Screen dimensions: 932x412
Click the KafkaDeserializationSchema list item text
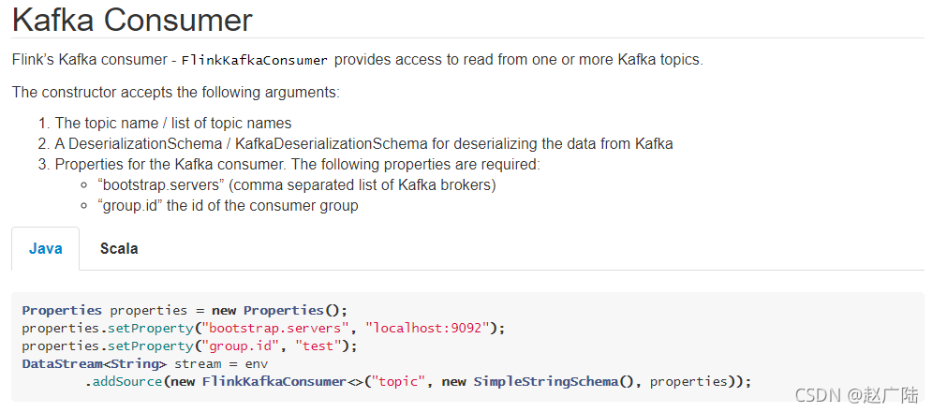click(363, 143)
